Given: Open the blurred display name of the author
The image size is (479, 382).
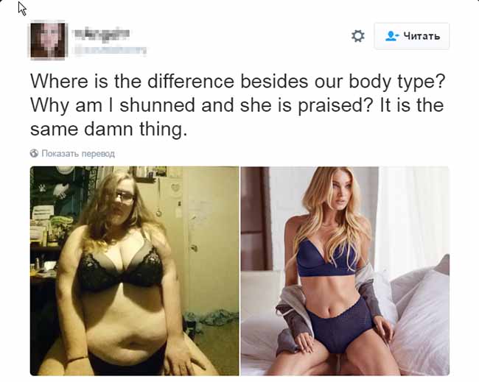Looking at the screenshot, I should (x=102, y=33).
